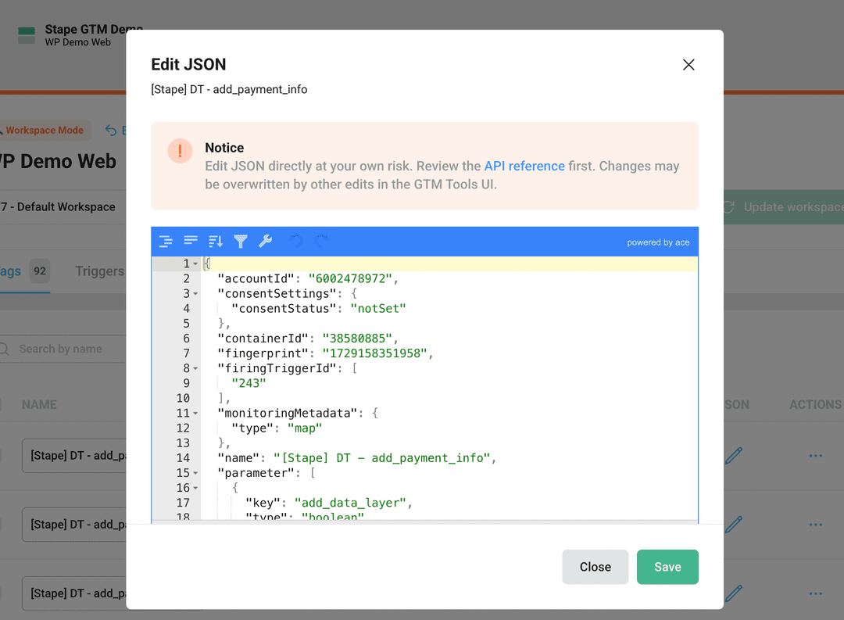Viewport: 844px width, 620px height.
Task: Click the pencil edit icon for the first tag row
Action: (733, 455)
